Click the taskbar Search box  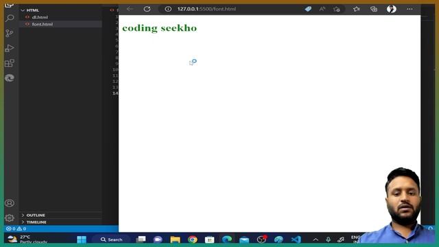112,239
